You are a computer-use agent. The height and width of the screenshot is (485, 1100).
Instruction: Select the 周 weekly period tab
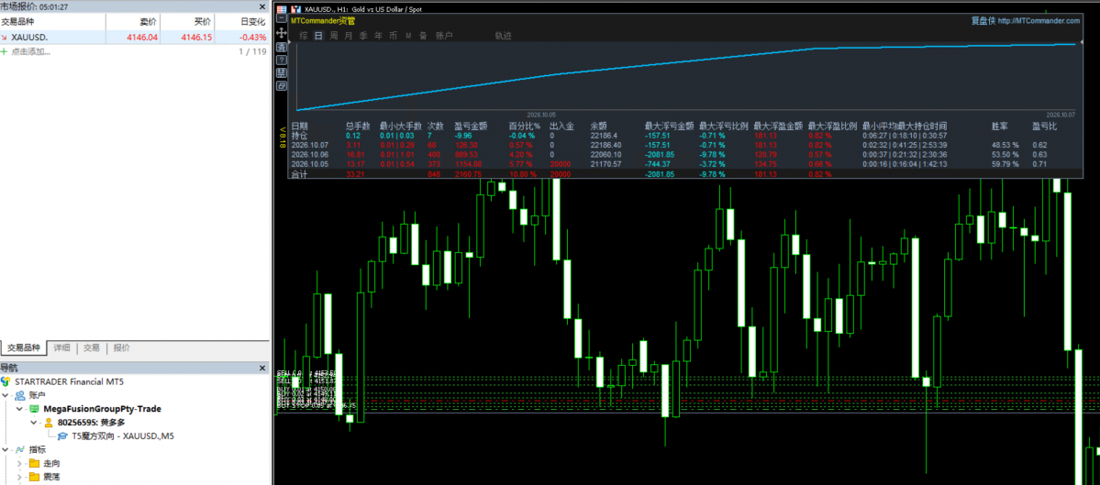334,35
